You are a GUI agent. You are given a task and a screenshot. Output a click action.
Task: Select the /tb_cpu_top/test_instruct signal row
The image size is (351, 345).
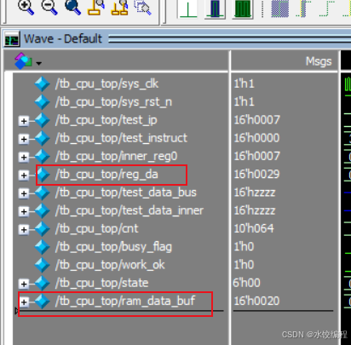click(121, 138)
